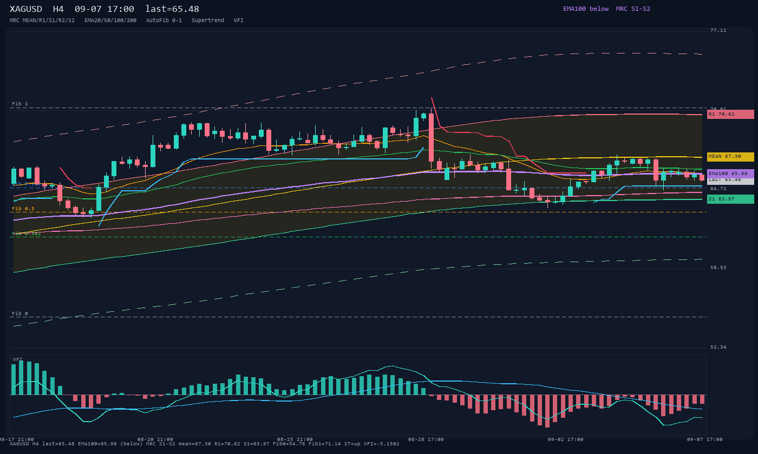
Task: Click 'ST=up' in the footer status line
Action: [x=352, y=444]
